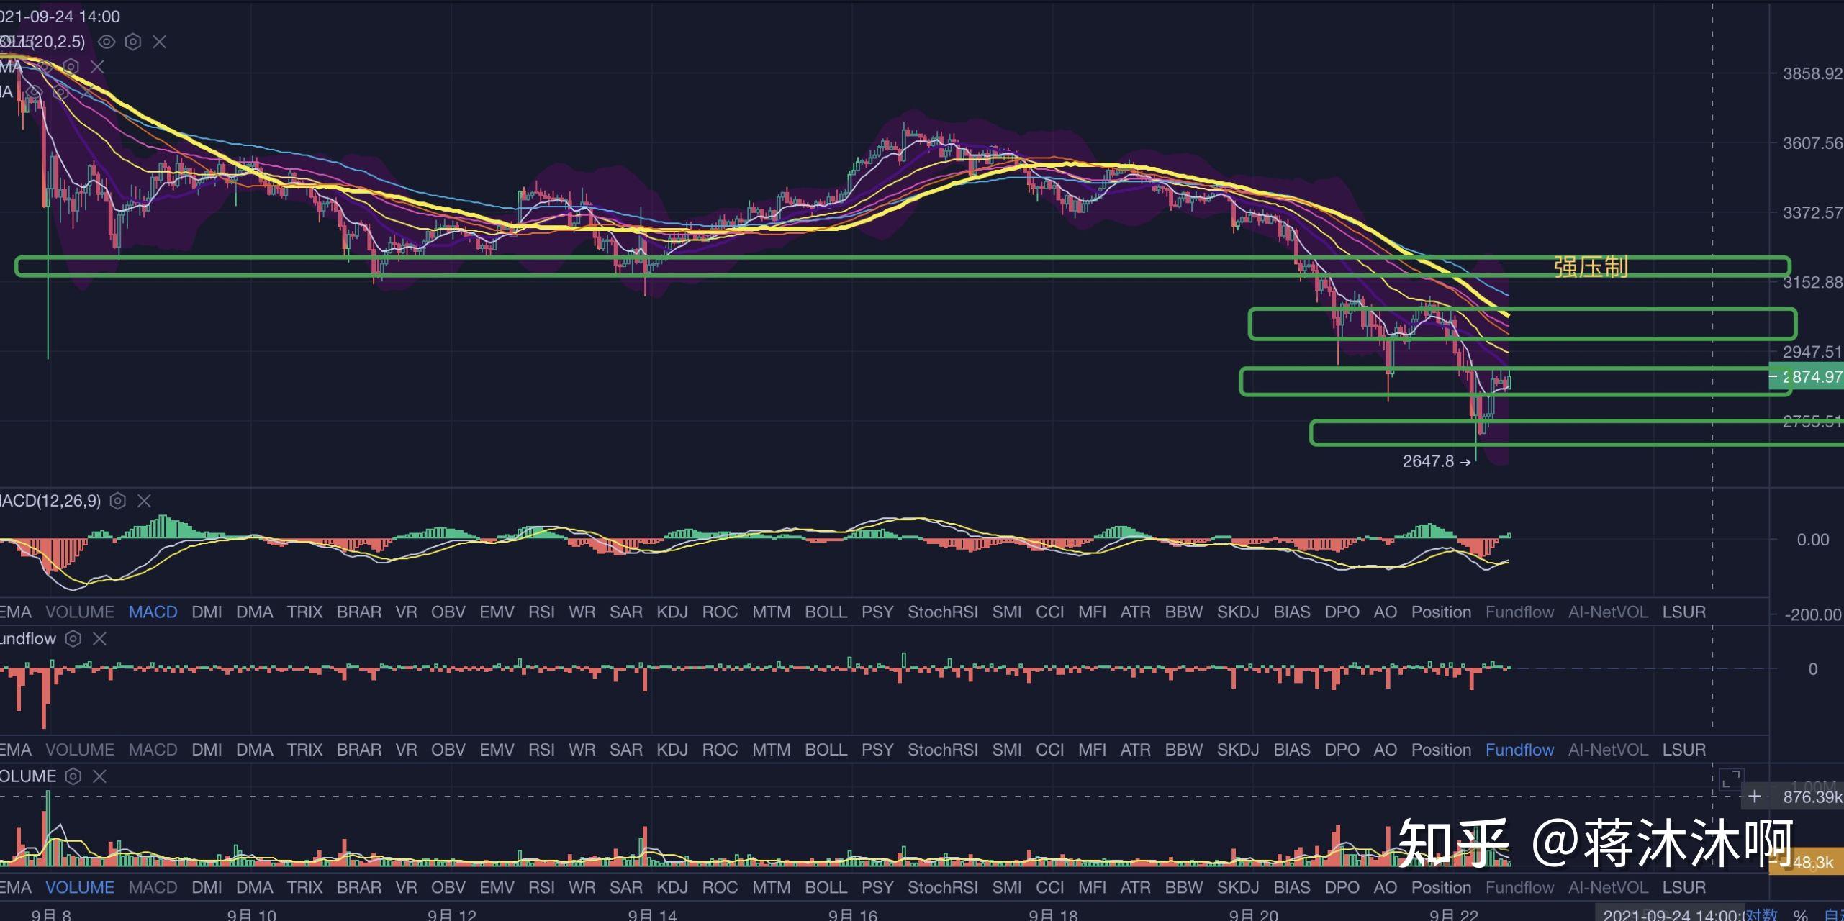The width and height of the screenshot is (1844, 921).
Task: Choose WR in the volume panel's indicator bar
Action: pyautogui.click(x=582, y=887)
